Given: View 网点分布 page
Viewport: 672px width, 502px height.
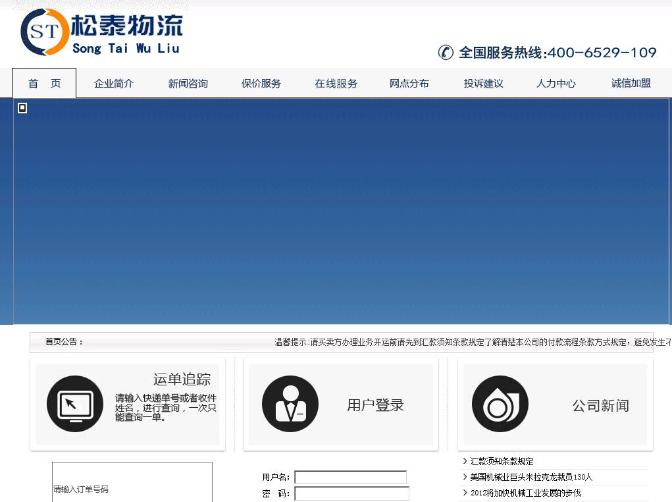Looking at the screenshot, I should pos(409,84).
